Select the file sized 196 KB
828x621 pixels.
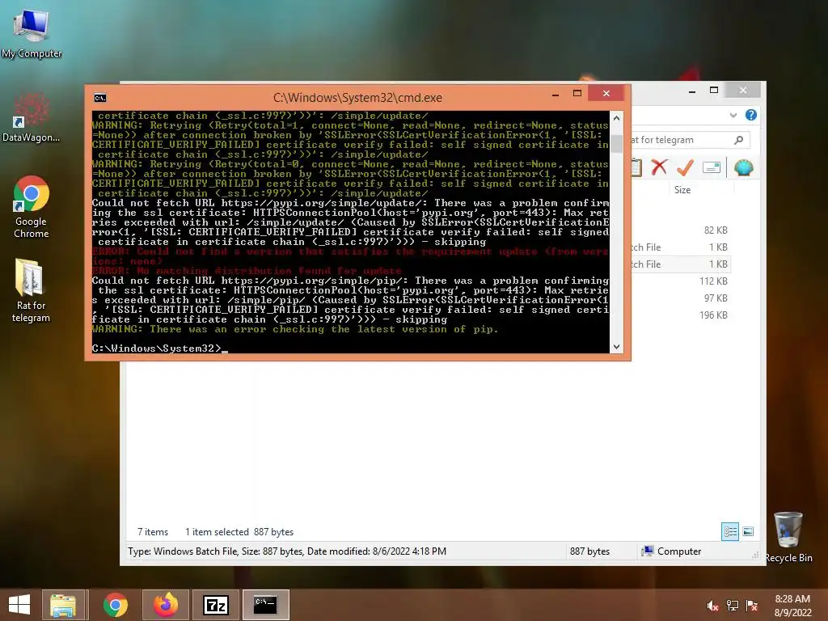(x=681, y=315)
